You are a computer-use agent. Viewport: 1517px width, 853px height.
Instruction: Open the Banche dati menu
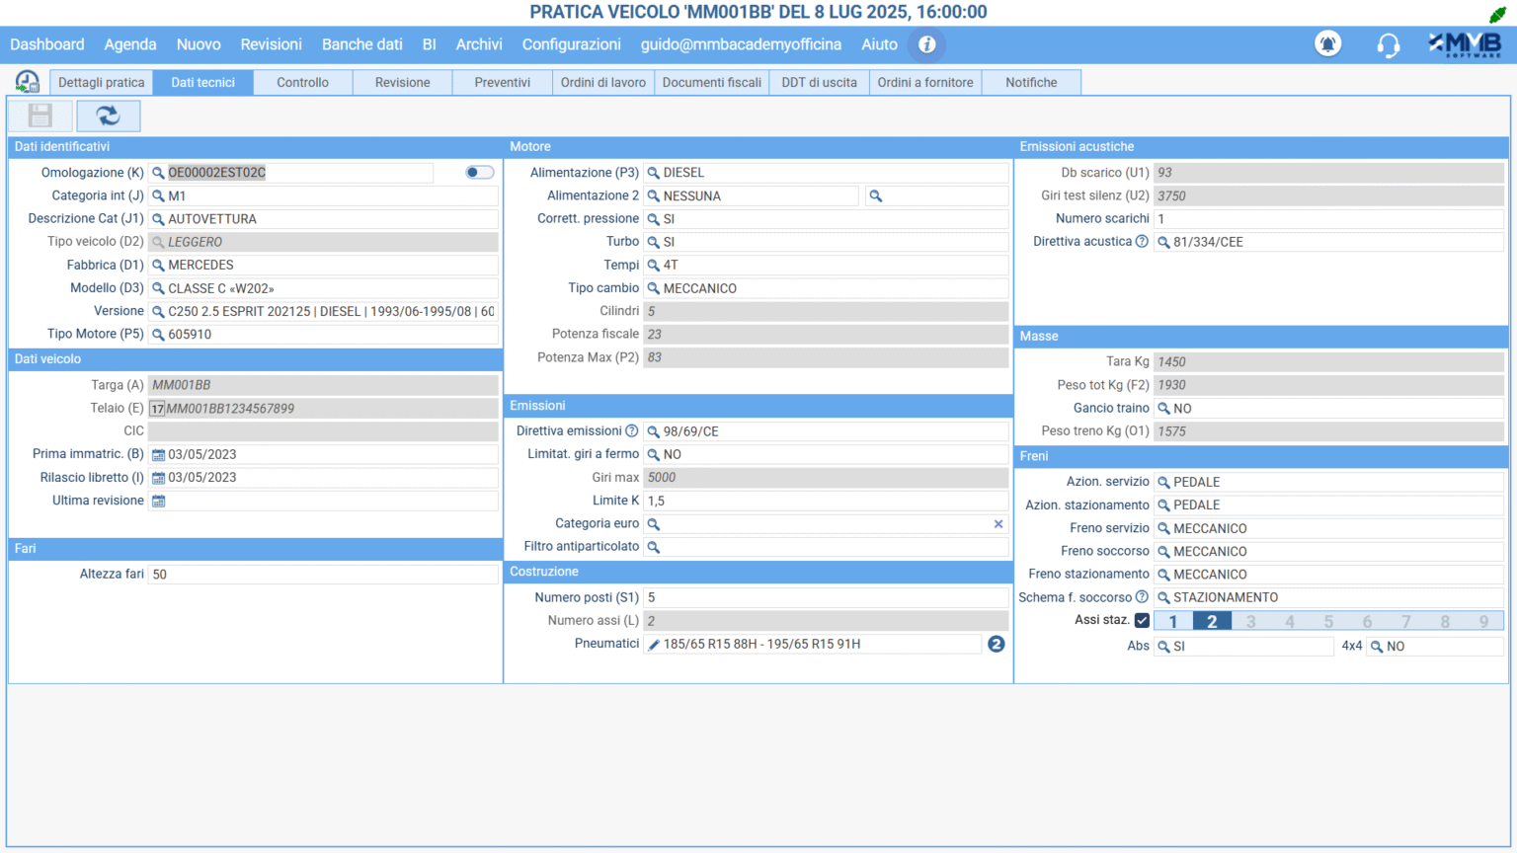tap(361, 44)
